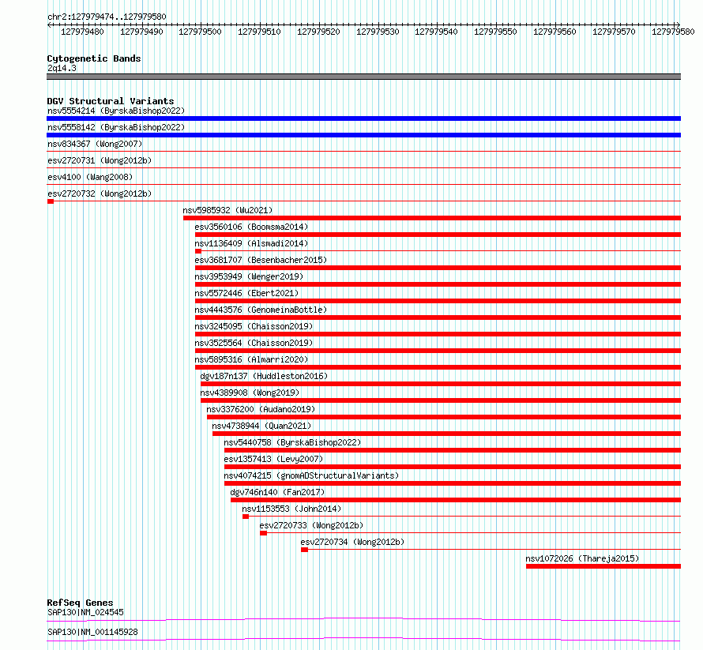Click the blue bar of nsv5558142
The image size is (703, 650).
coord(363,135)
